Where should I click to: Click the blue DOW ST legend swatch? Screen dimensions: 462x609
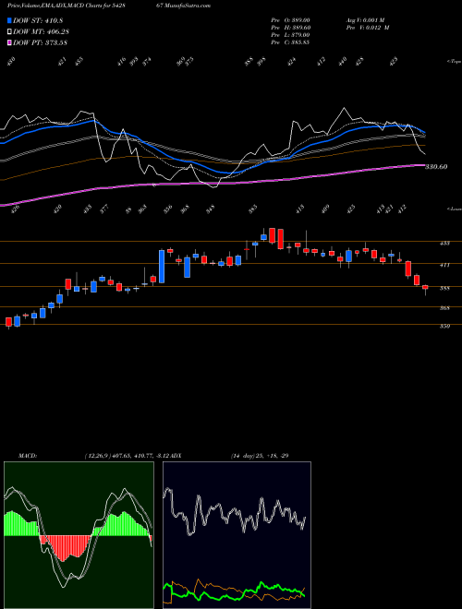tap(9, 20)
